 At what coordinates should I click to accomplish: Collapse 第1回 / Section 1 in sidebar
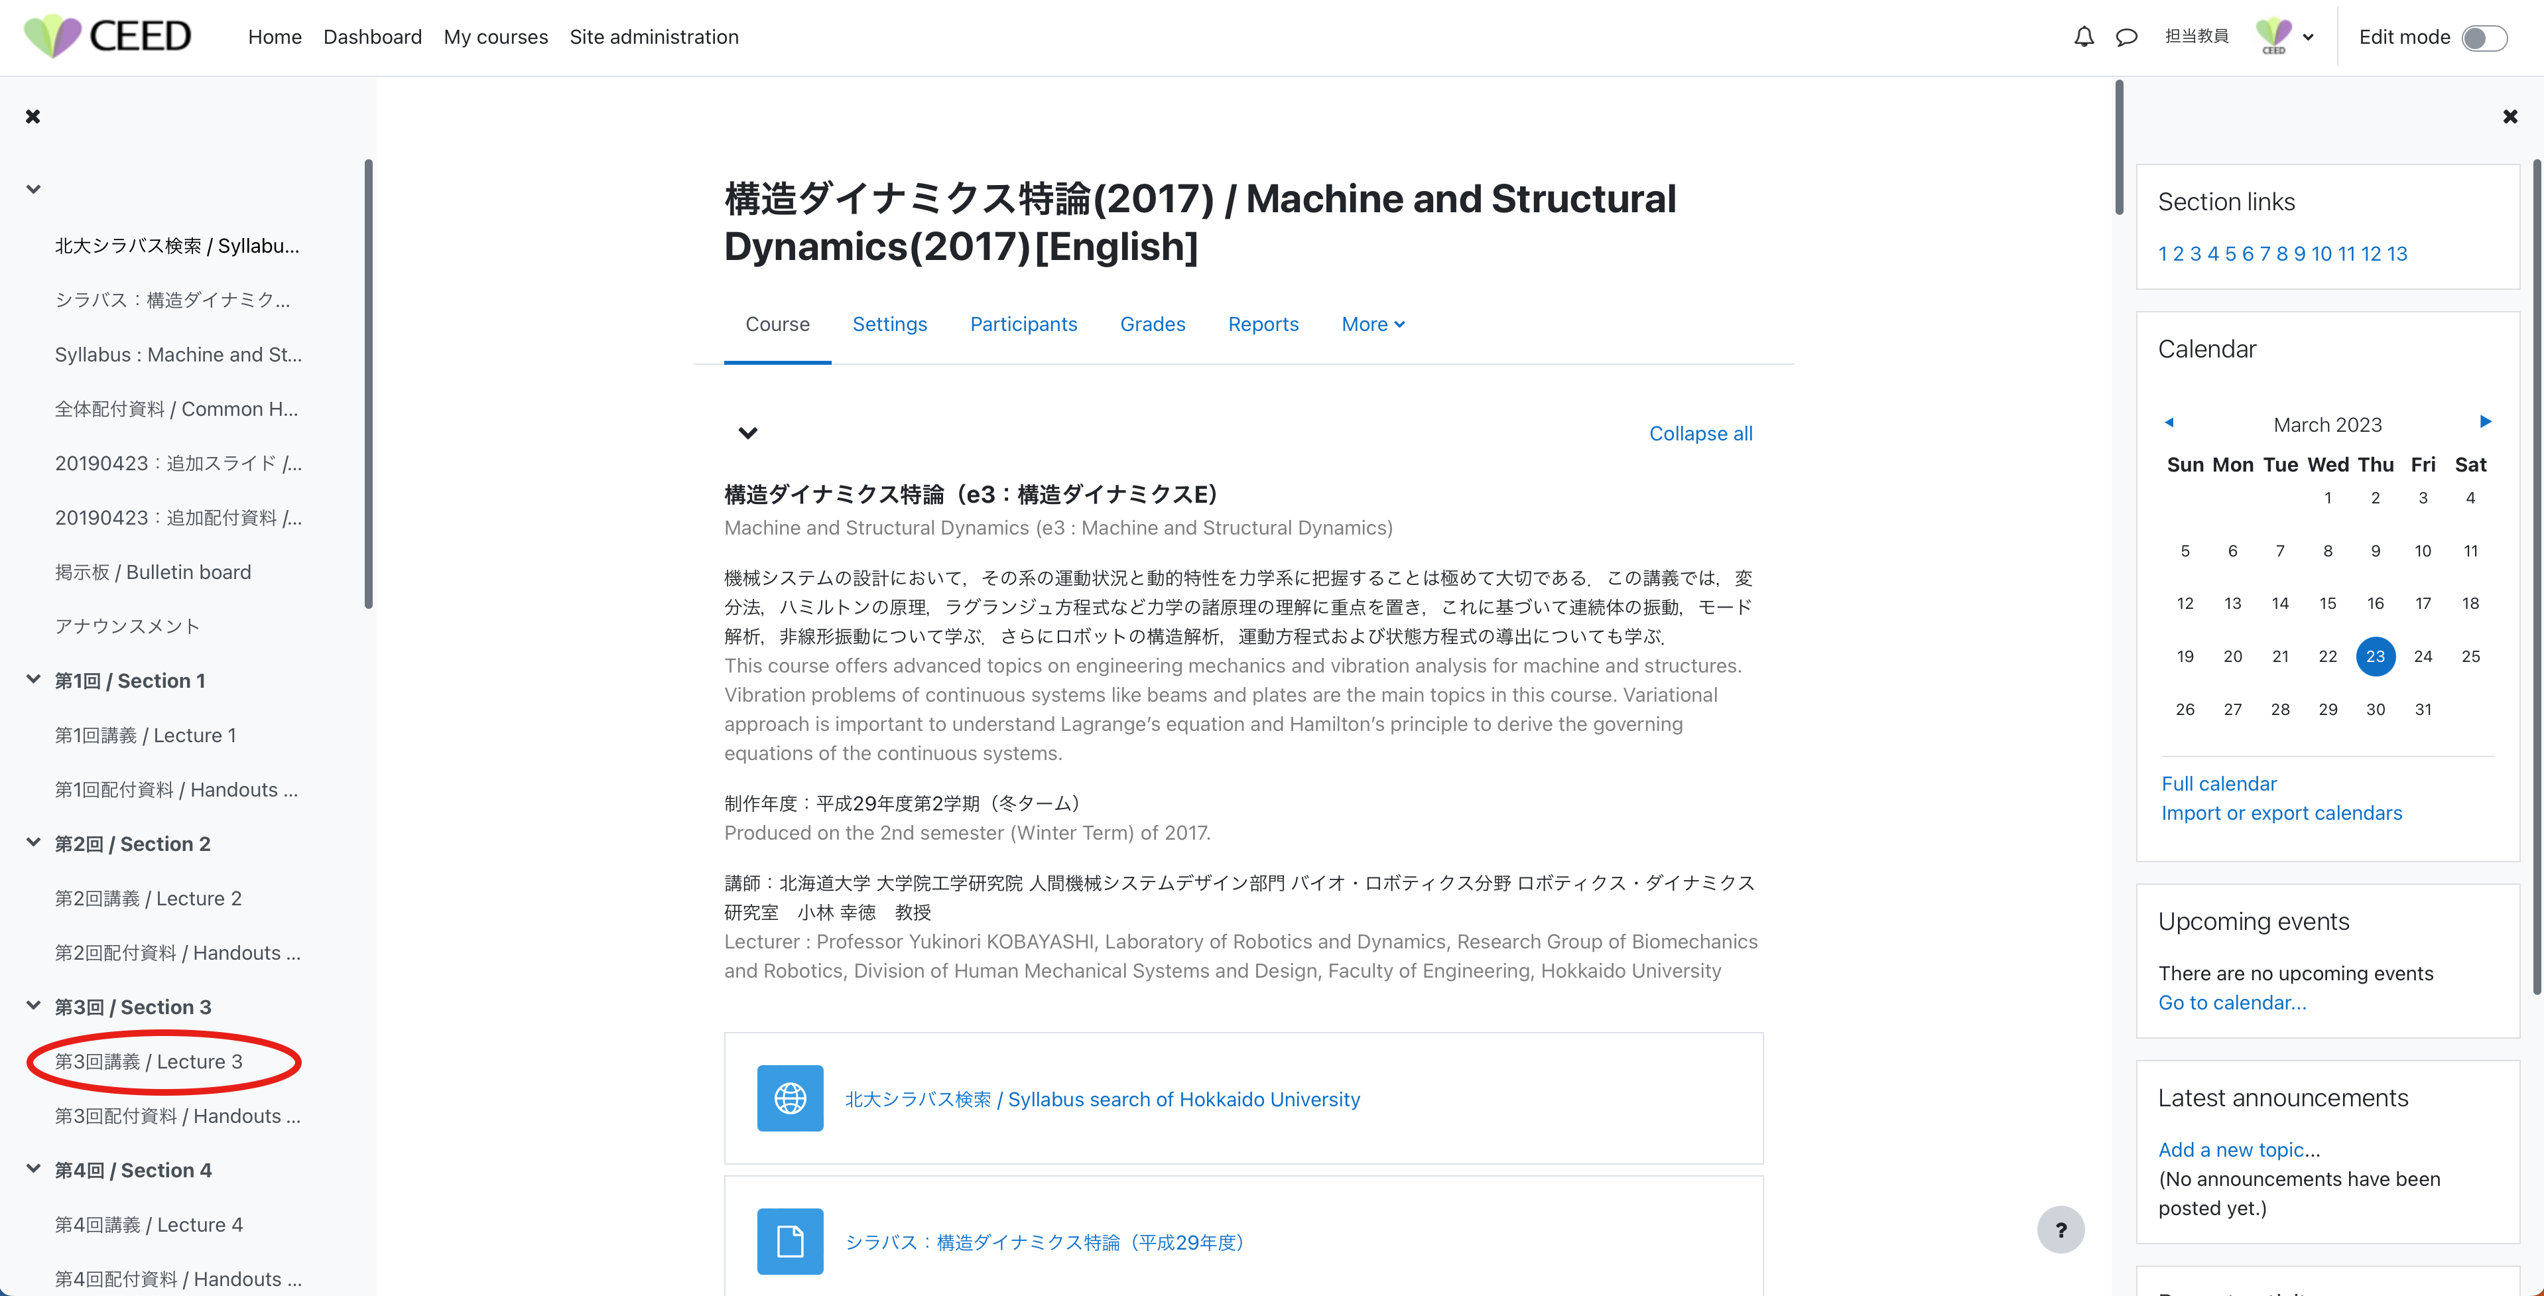click(x=34, y=680)
